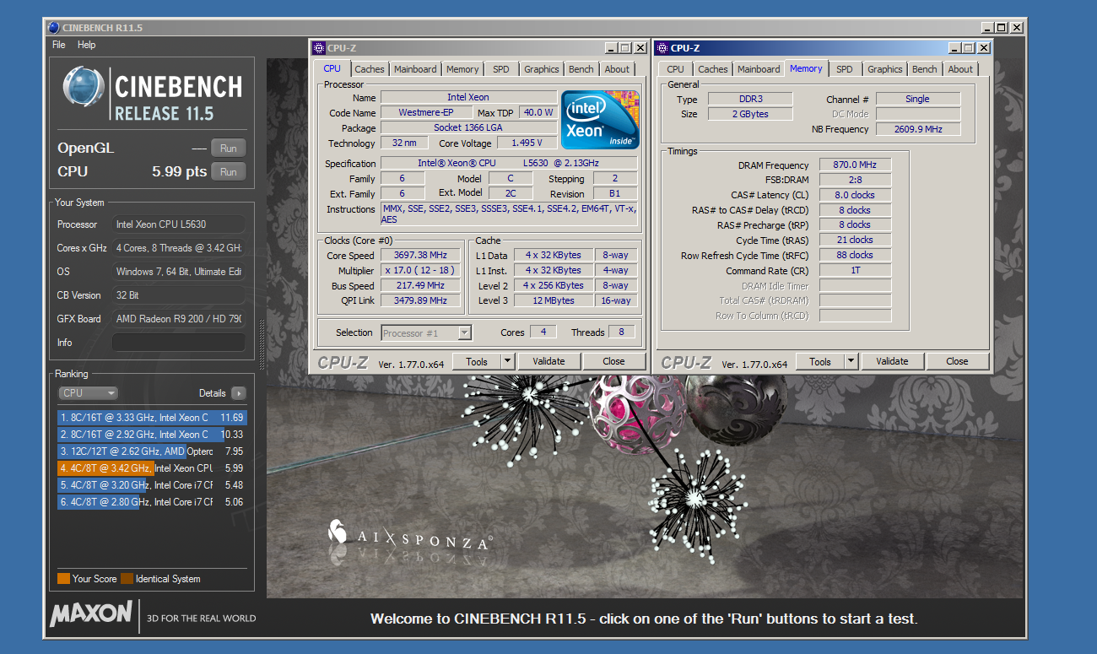The height and width of the screenshot is (654, 1097).
Task: Switch to About tab in left CPU-Z
Action: (x=617, y=69)
